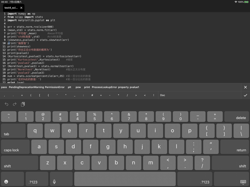Tap the redo arrow icon
The height and width of the screenshot is (187, 250).
tap(15, 104)
